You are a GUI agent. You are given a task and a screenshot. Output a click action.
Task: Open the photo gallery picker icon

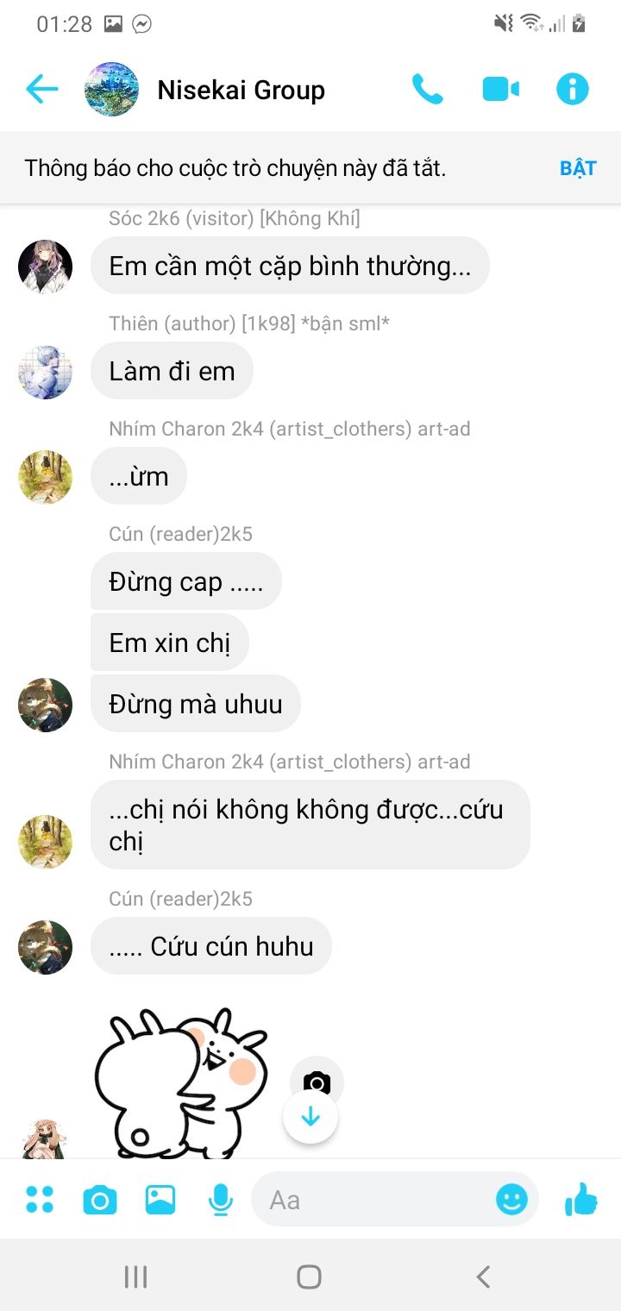pyautogui.click(x=160, y=1200)
